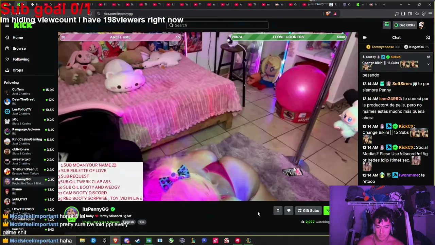The height and width of the screenshot is (245, 435).
Task: Open Discord from the taskbar
Action: point(127,241)
